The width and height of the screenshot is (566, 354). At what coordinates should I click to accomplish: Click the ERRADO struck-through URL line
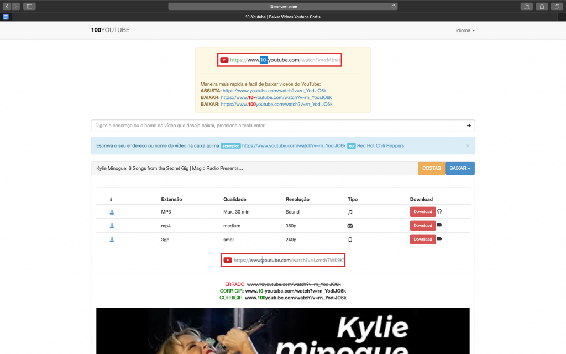tap(283, 284)
